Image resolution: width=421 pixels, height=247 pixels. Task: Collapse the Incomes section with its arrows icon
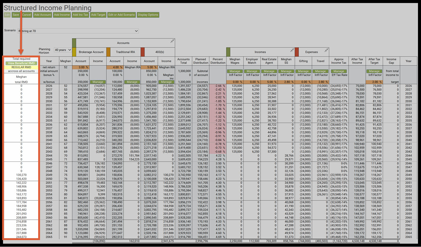(292, 50)
